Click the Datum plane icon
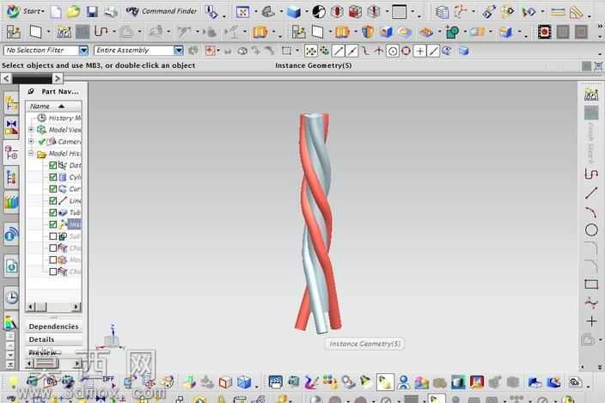605x403 pixels. [35, 32]
